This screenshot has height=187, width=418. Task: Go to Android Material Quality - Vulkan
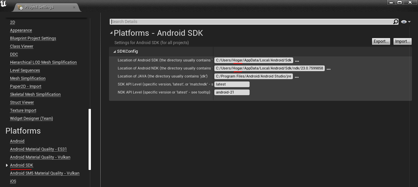[40, 157]
